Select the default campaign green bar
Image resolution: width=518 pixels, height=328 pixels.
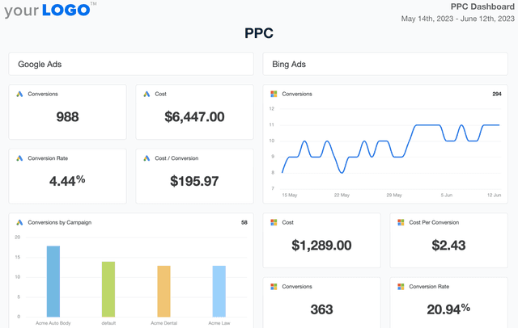point(108,288)
